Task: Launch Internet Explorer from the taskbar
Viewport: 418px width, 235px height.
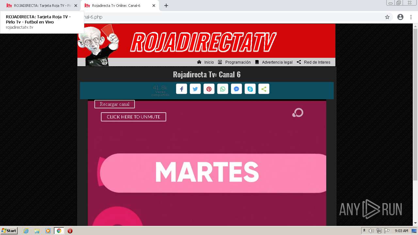Action: 26,231
